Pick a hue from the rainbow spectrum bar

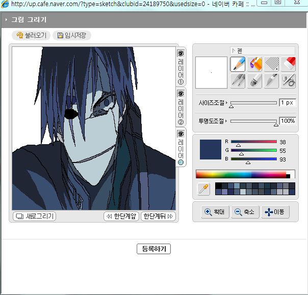(x=241, y=174)
